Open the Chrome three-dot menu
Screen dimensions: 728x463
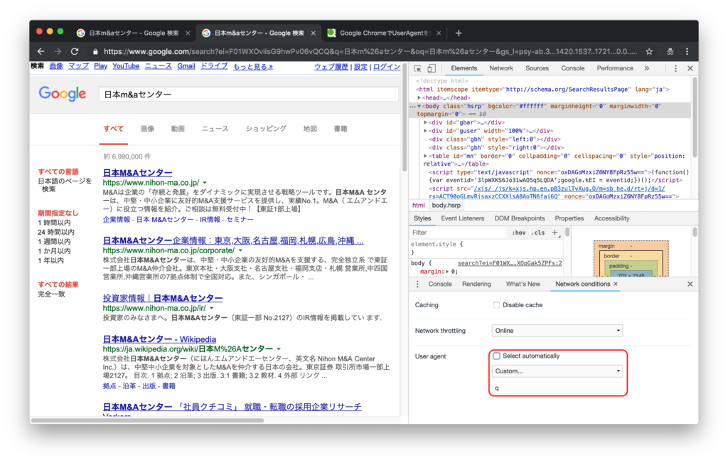pos(687,51)
